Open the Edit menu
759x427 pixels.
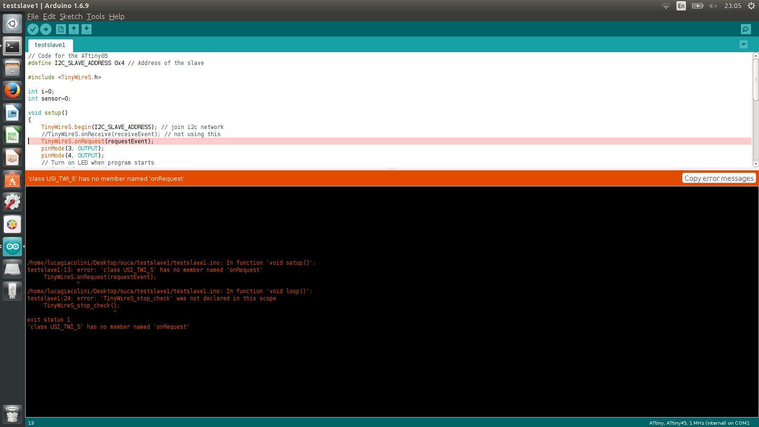49,17
